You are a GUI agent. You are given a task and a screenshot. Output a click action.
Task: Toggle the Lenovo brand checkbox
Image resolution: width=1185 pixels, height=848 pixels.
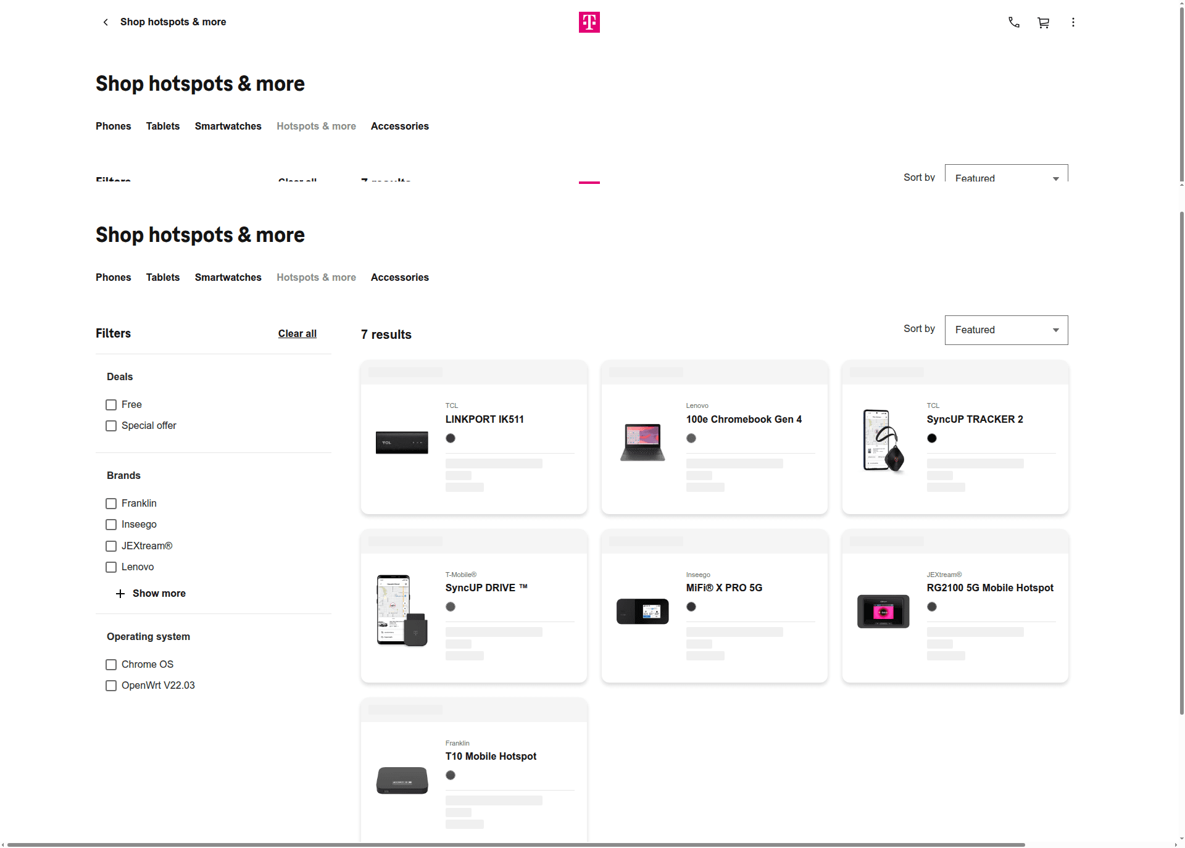(111, 567)
